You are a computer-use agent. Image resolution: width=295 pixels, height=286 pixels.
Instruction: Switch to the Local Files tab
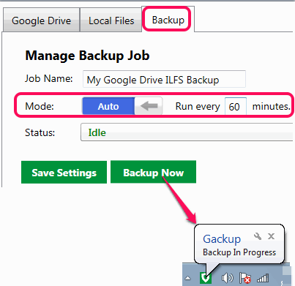click(x=111, y=20)
